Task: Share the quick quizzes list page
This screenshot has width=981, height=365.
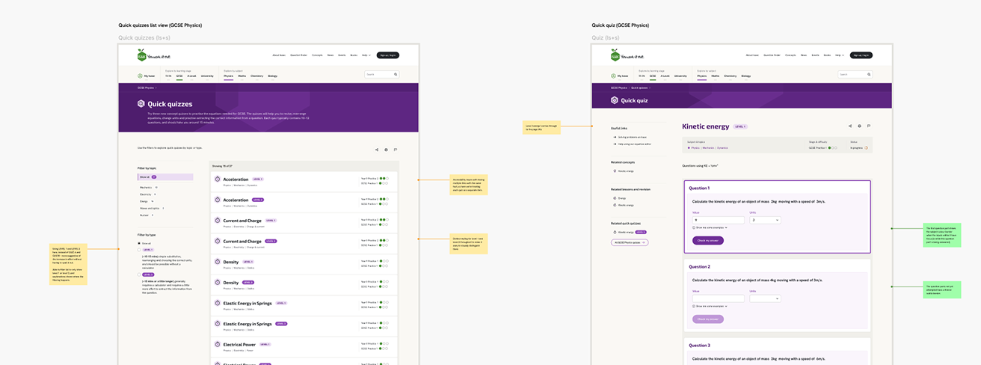Action: pos(377,150)
